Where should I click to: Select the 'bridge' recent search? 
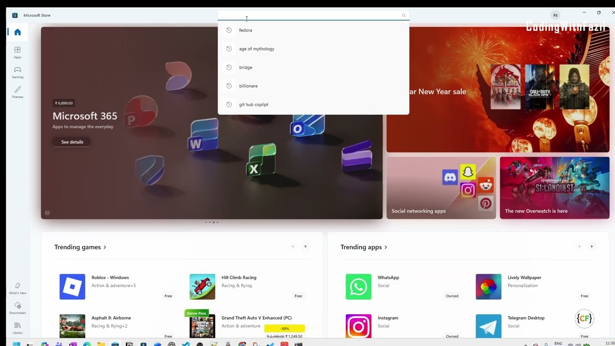tap(313, 67)
